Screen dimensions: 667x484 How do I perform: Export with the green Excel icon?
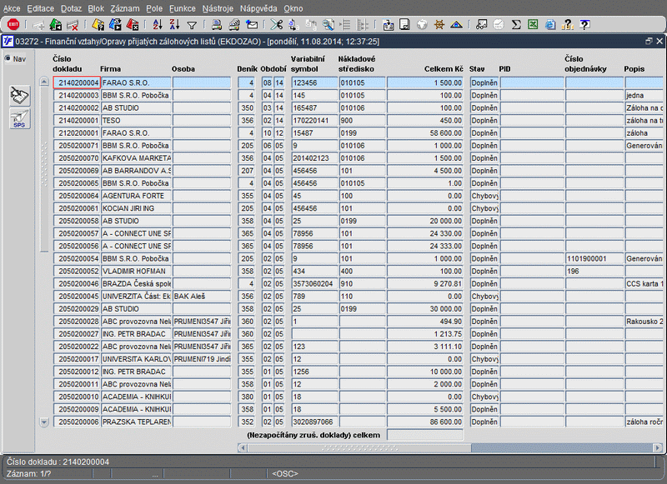(533, 25)
